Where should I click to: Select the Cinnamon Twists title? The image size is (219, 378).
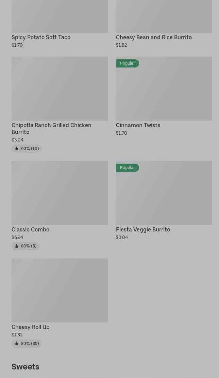click(138, 125)
